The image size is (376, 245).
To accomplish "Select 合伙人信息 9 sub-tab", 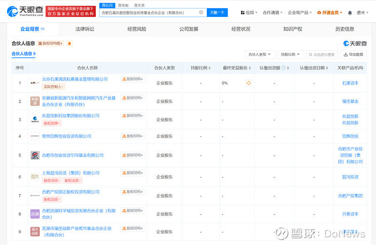I will point(23,54).
